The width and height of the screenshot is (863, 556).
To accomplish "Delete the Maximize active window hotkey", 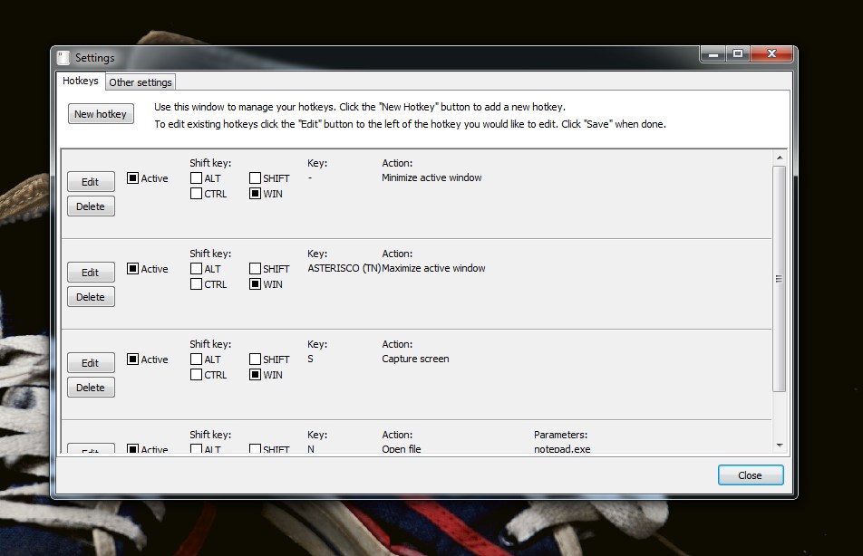I will [91, 297].
